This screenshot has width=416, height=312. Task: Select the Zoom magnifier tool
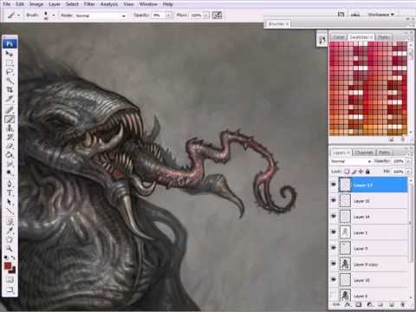tap(10, 248)
